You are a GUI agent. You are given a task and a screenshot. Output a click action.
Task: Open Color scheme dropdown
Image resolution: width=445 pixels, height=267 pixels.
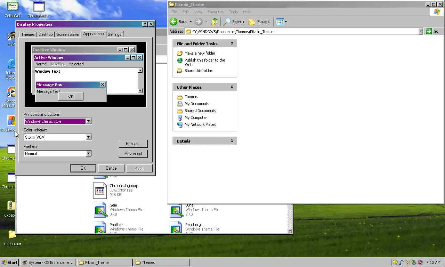88,137
